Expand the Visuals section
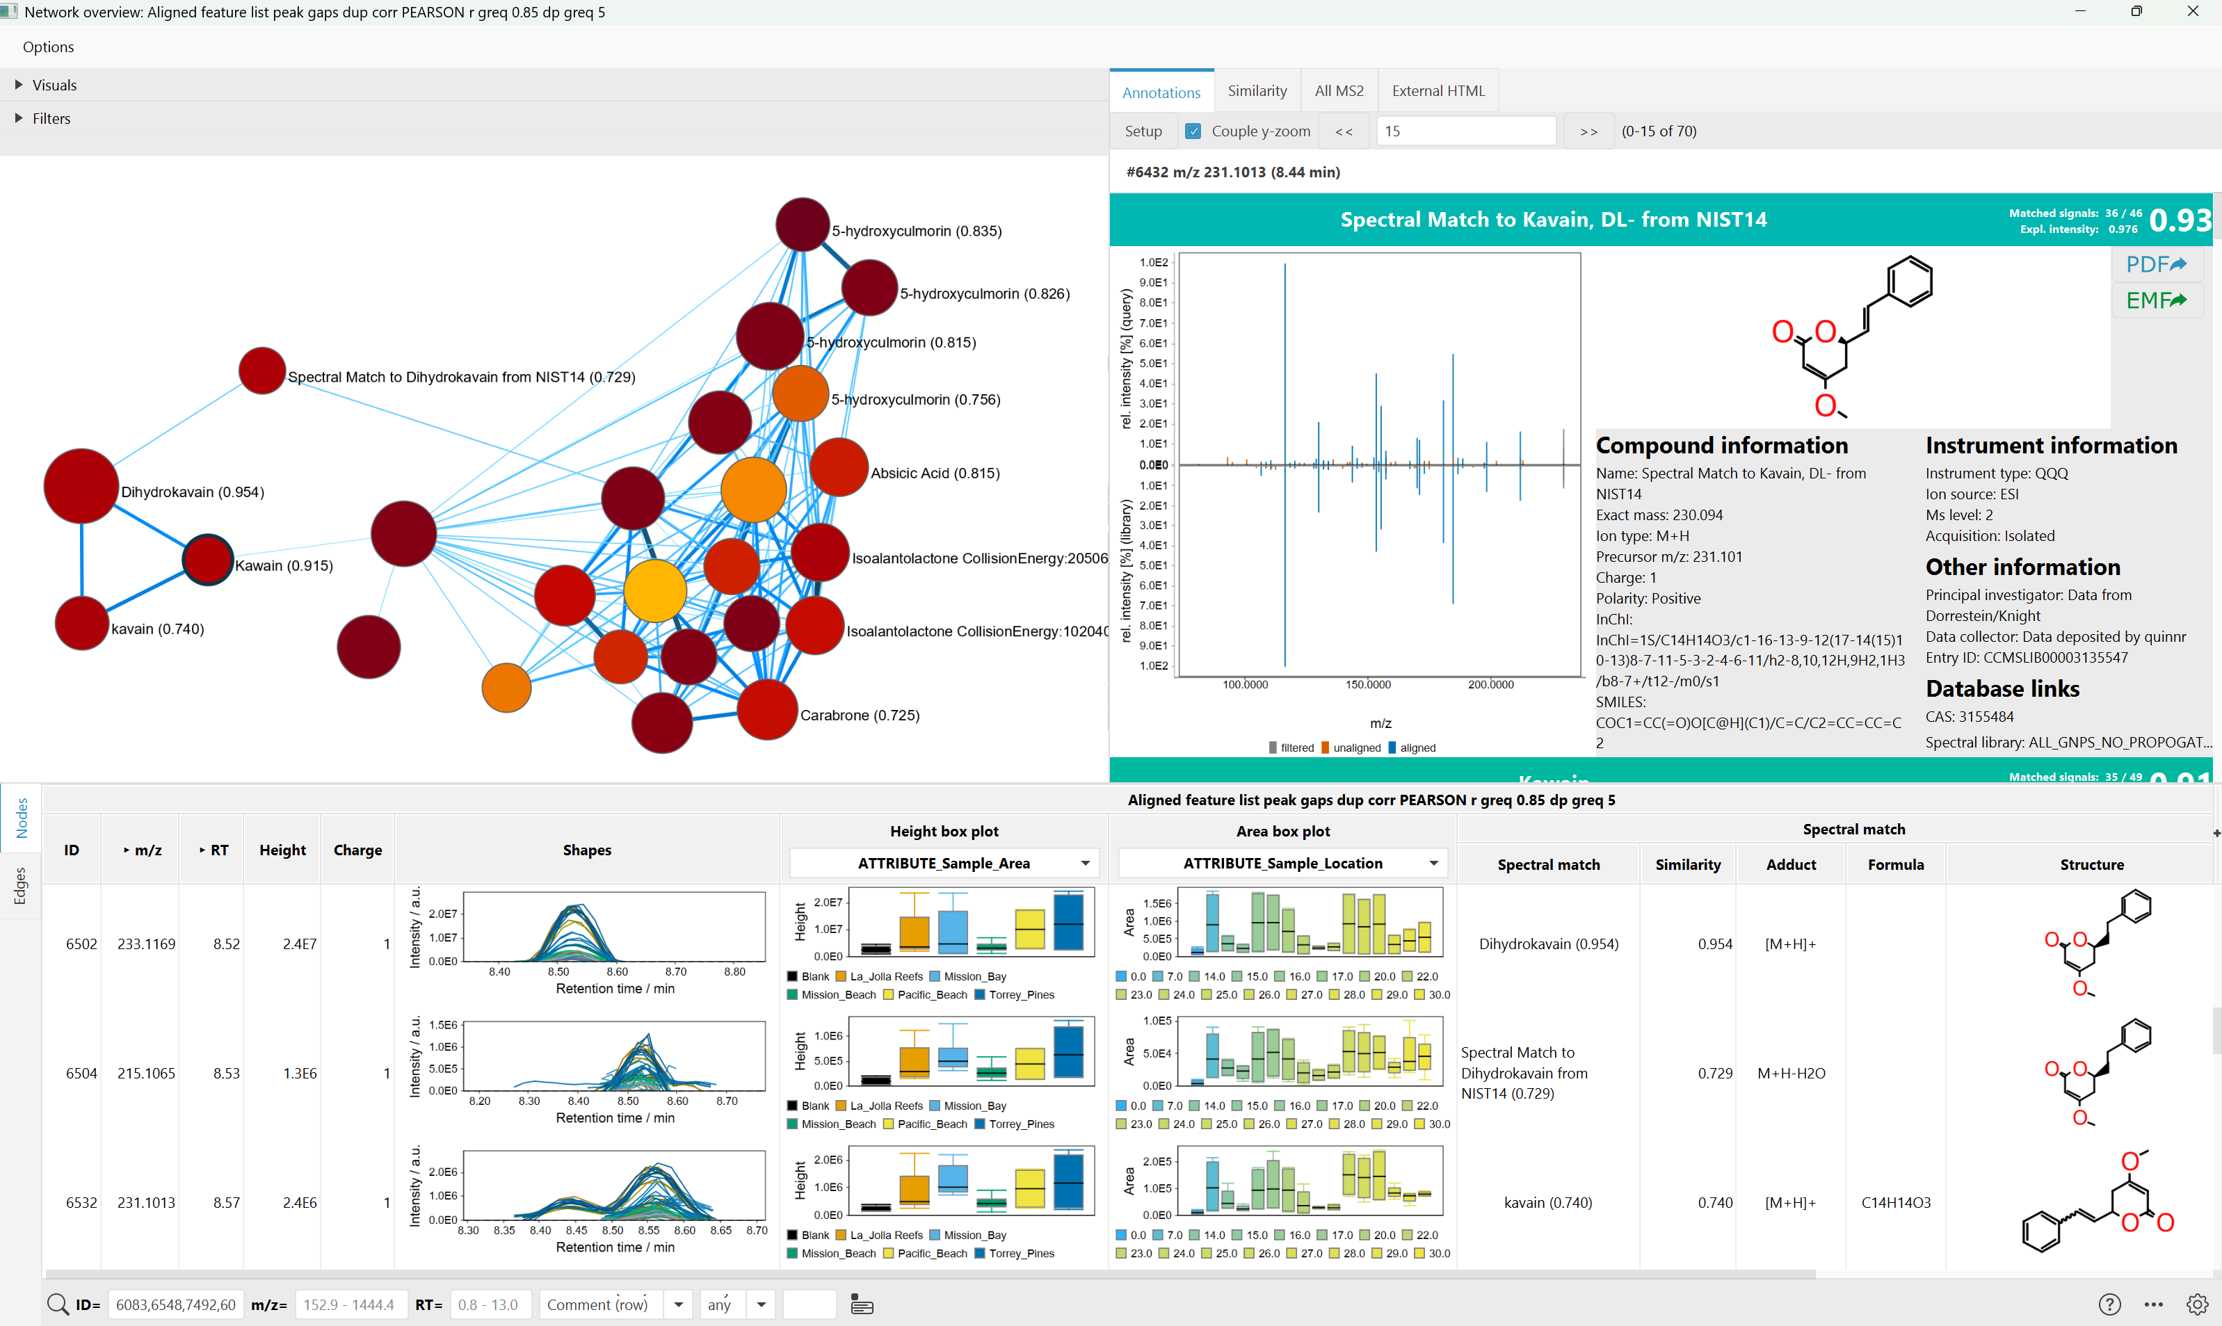Screen dimensions: 2222x1326 (x=54, y=84)
